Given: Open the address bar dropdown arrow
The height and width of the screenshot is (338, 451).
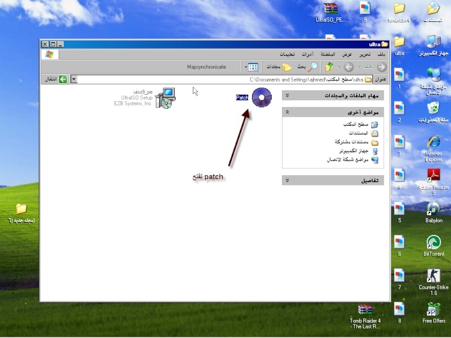Looking at the screenshot, I should 74,79.
